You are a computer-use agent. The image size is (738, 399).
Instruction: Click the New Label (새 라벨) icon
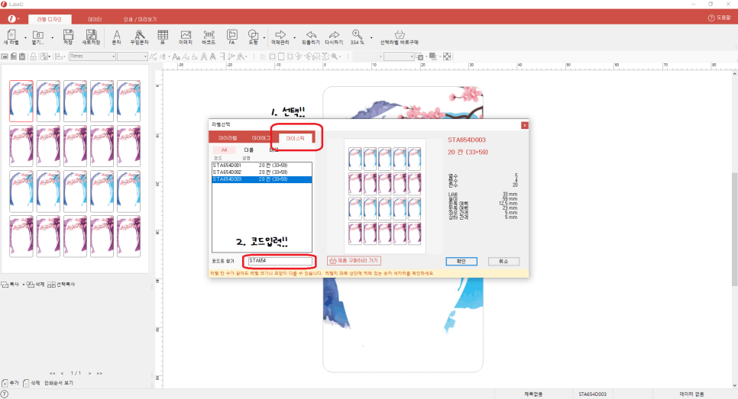click(11, 35)
